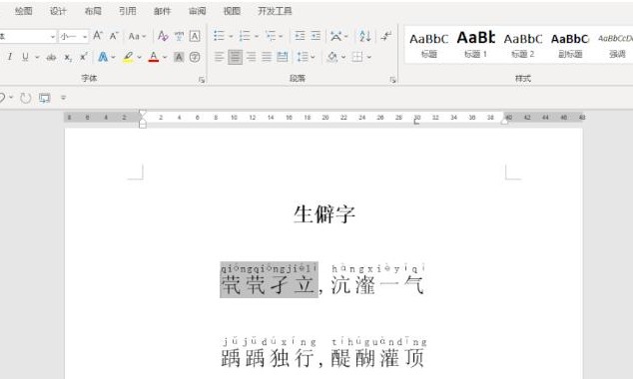
Task: Open the font name dropdown arrow
Action: coord(53,37)
